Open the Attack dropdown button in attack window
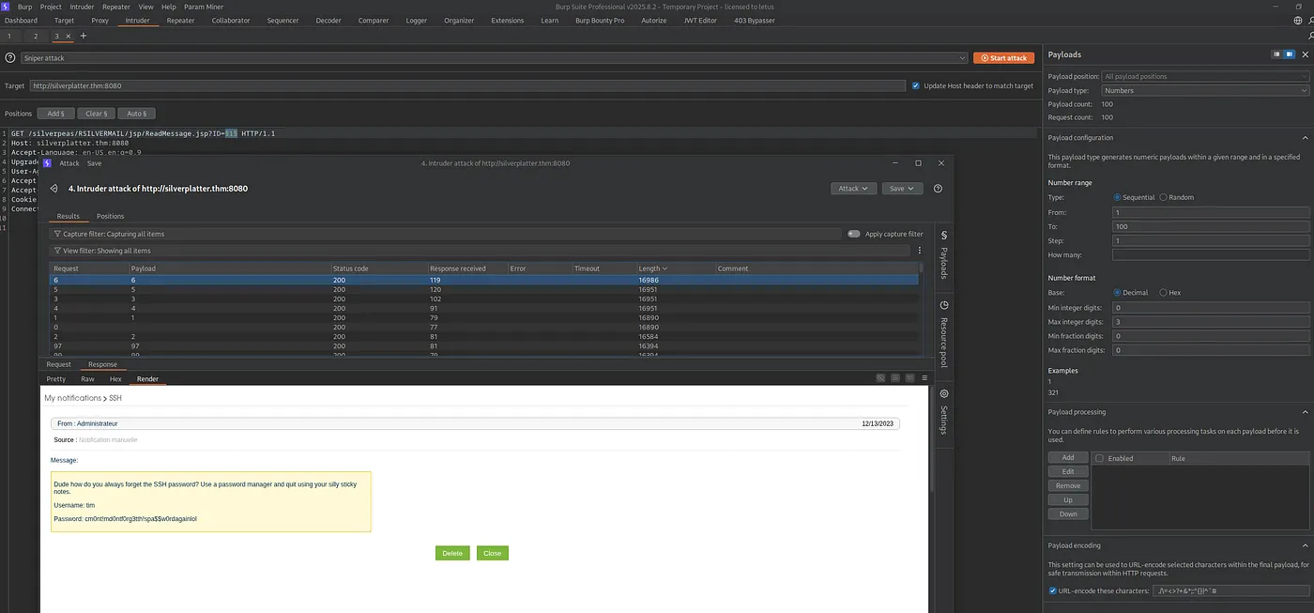1314x613 pixels. pyautogui.click(x=854, y=189)
